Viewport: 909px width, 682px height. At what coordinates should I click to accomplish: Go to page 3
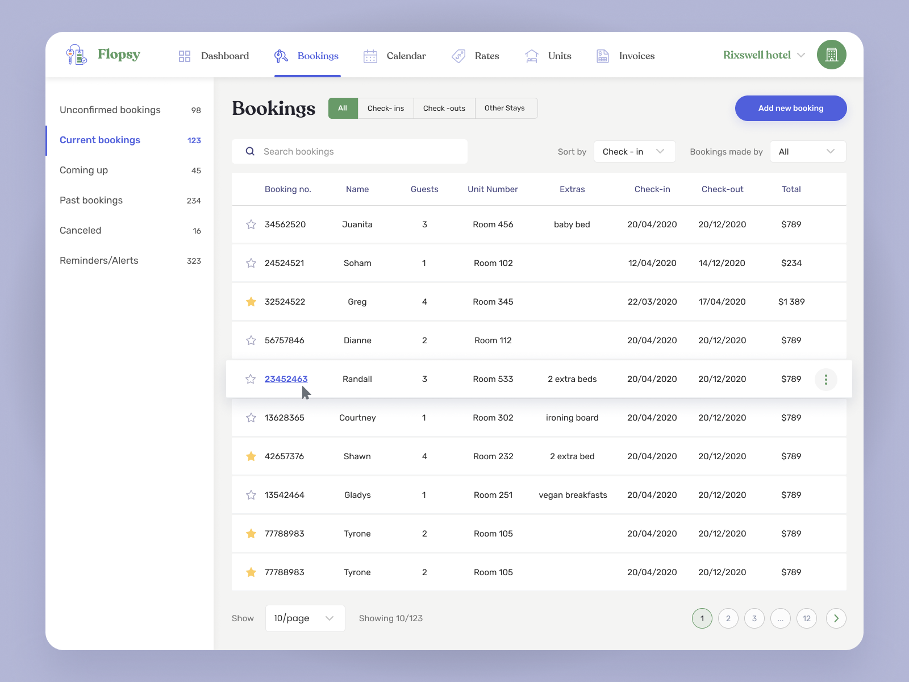pos(754,618)
